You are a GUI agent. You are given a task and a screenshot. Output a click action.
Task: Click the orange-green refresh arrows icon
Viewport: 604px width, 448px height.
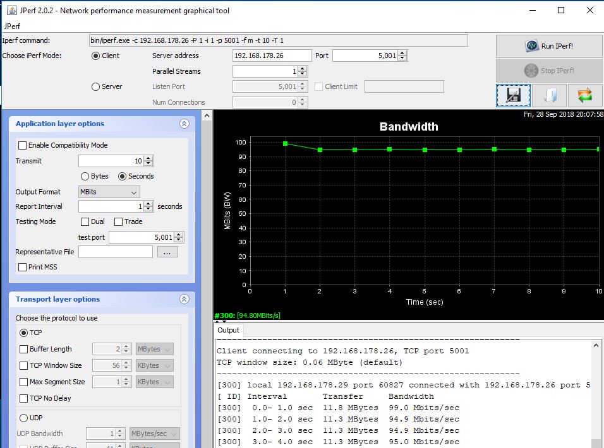coord(585,95)
